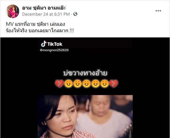Click the TikTok musical note logo
Viewport: 170px width, 138px height.
[x=44, y=44]
